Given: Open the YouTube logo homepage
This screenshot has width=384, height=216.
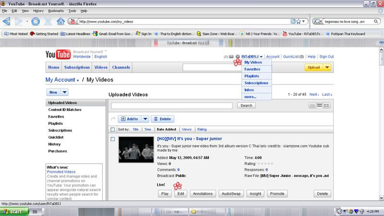Looking at the screenshot, I should (x=58, y=54).
